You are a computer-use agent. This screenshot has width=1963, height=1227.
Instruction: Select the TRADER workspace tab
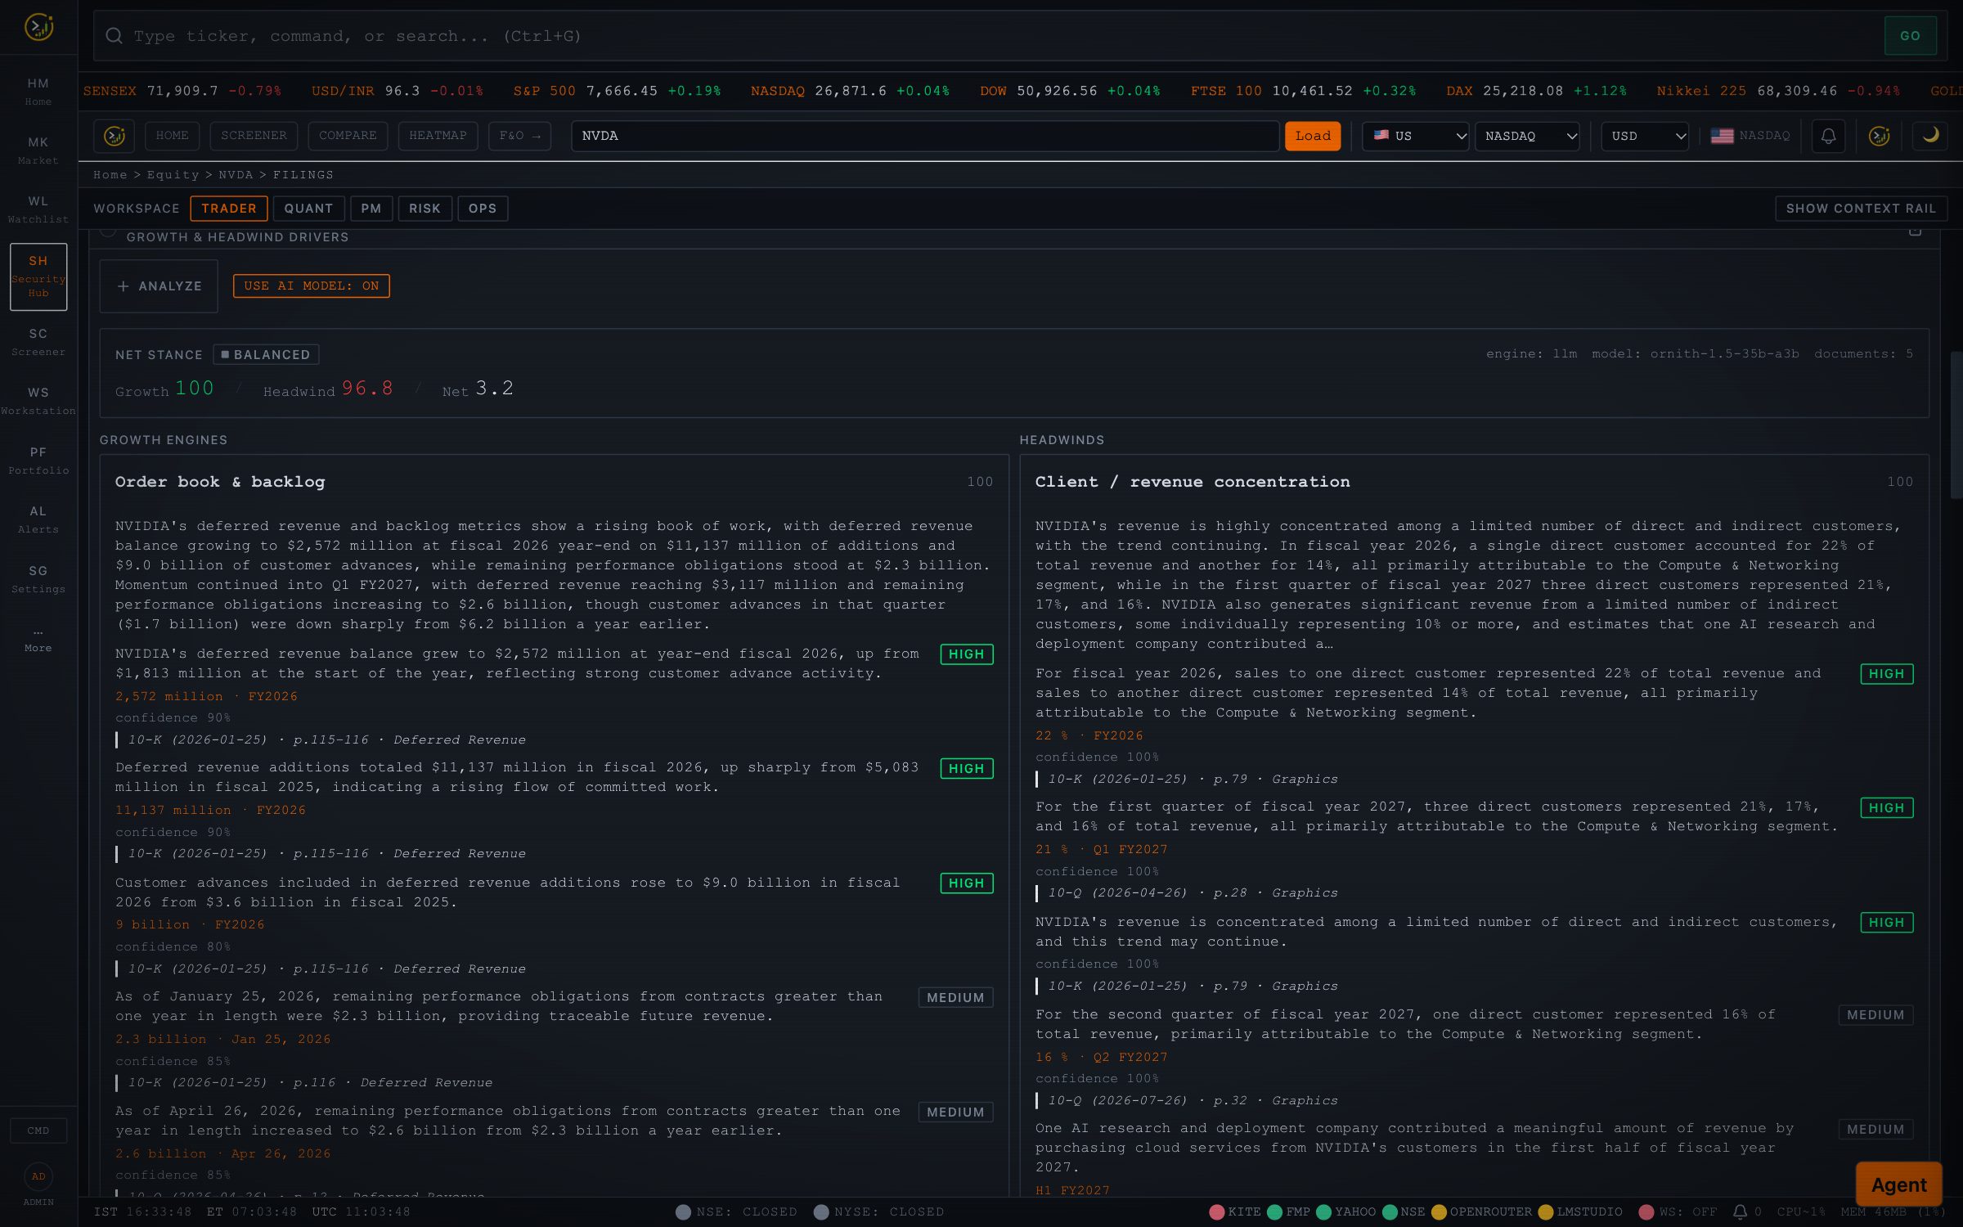tap(229, 209)
